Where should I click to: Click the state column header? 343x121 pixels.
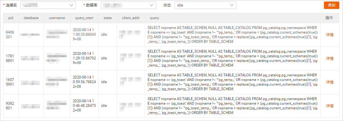(108, 18)
